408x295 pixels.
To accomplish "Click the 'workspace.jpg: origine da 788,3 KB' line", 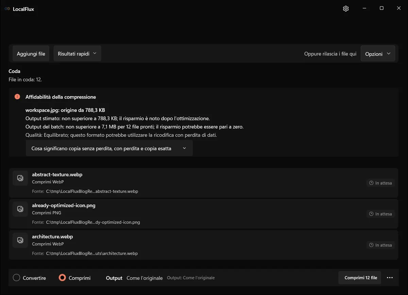I will point(65,110).
